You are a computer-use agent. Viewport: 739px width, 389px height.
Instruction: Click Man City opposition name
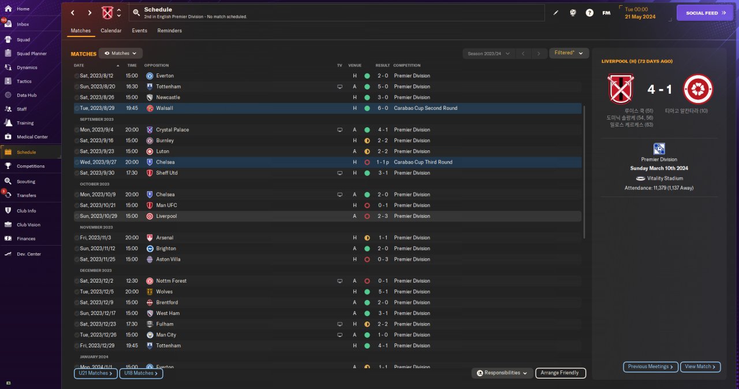[x=166, y=335]
